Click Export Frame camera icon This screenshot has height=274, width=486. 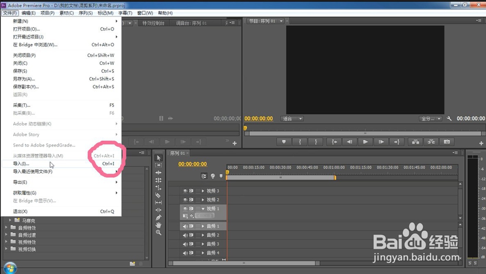[x=447, y=142]
